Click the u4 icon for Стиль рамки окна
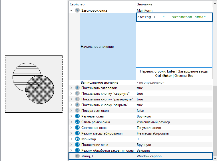This screenshot has width=217, height=161. click(x=77, y=122)
